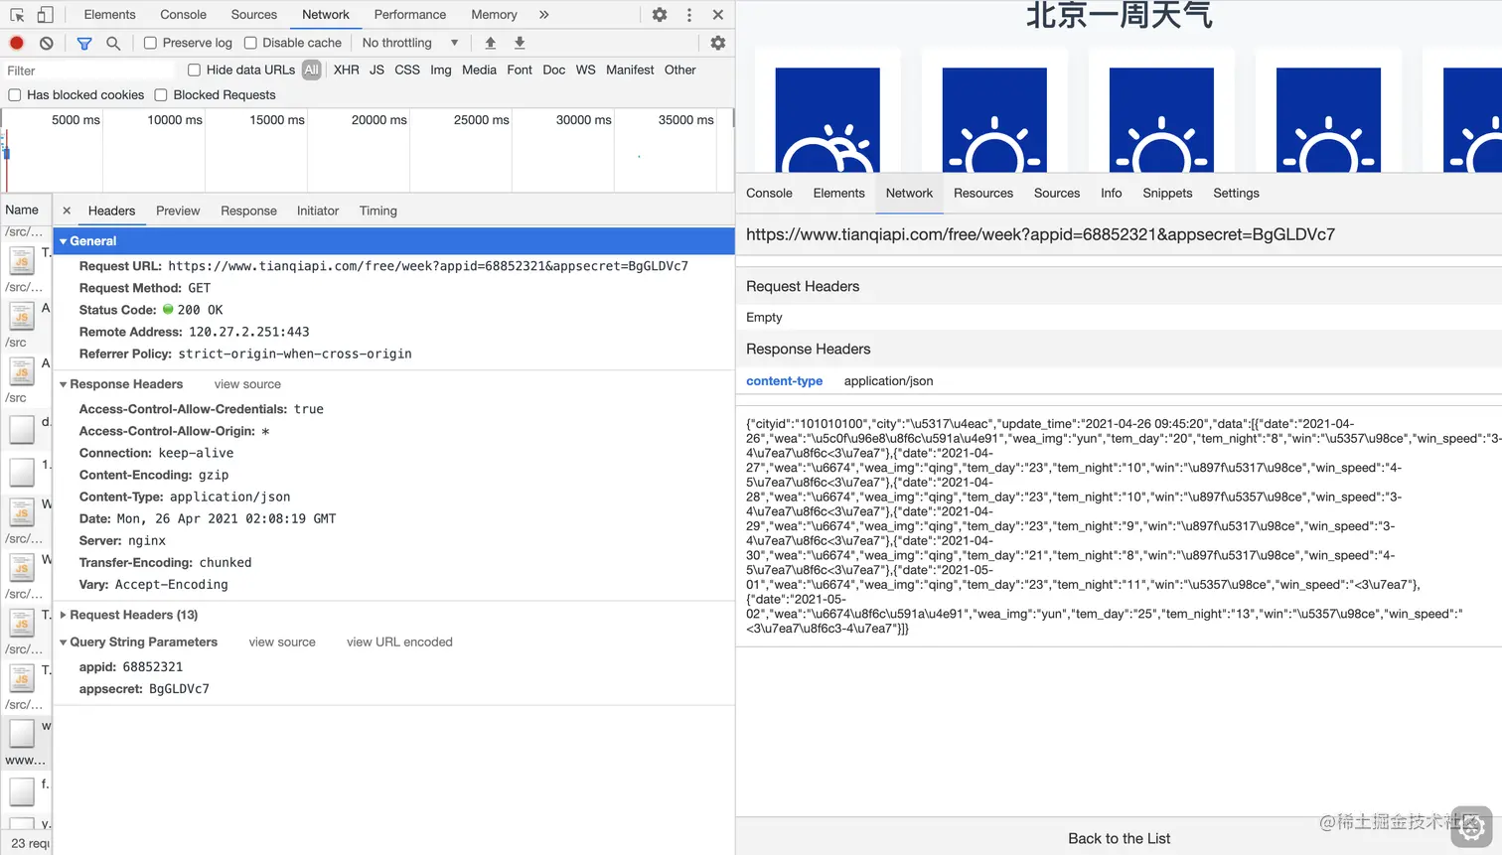This screenshot has width=1502, height=855.
Task: Open the Timing tab of request
Action: [x=378, y=211]
